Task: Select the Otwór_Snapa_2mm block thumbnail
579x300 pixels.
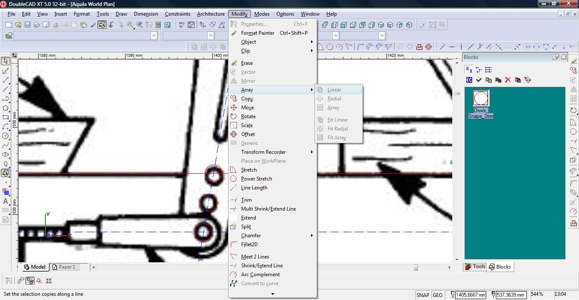Action: (481, 98)
